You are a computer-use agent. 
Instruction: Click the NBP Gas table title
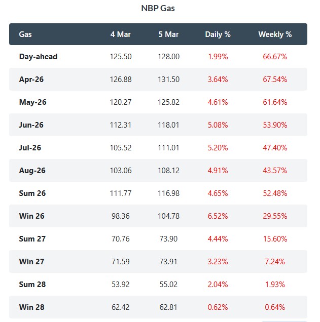click(x=158, y=8)
